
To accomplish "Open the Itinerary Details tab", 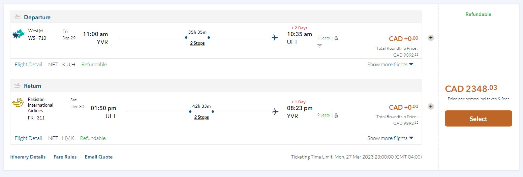I will pyautogui.click(x=28, y=157).
